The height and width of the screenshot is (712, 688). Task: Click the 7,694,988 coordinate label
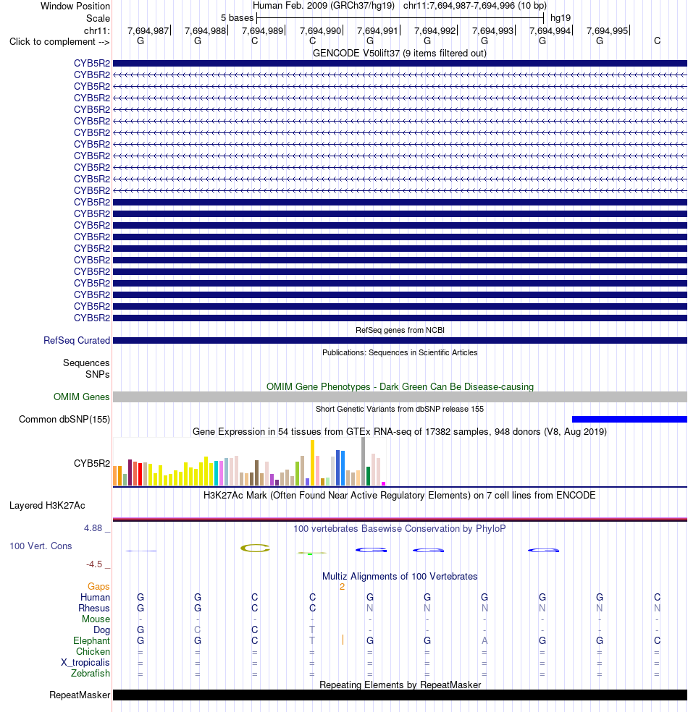coord(206,30)
